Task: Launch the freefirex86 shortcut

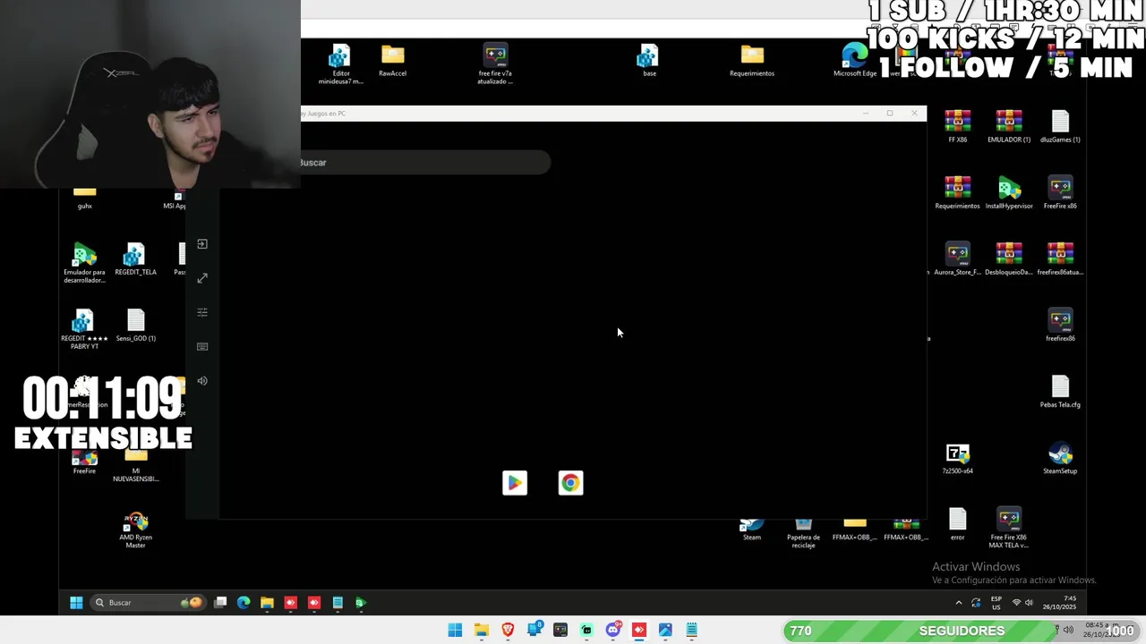Action: 1060,325
